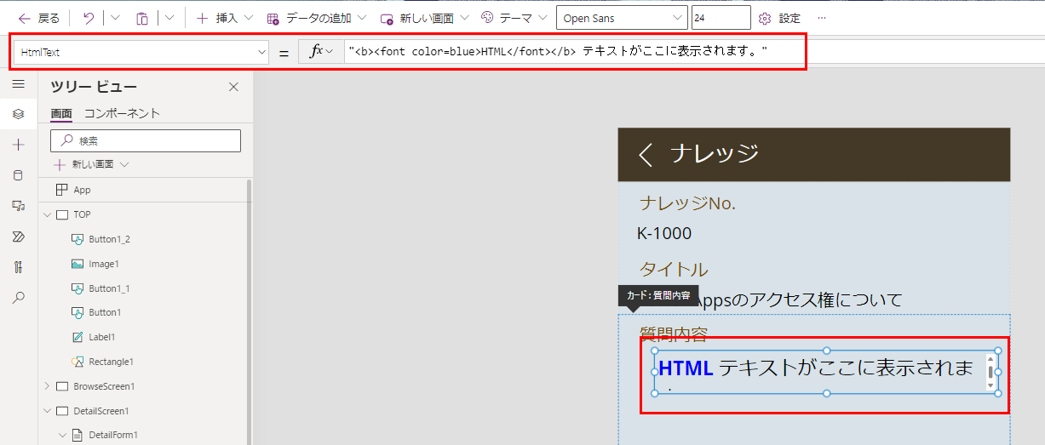Viewport: 1045px width, 445px height.
Task: Select Rectangle1 in tree view
Action: click(111, 362)
